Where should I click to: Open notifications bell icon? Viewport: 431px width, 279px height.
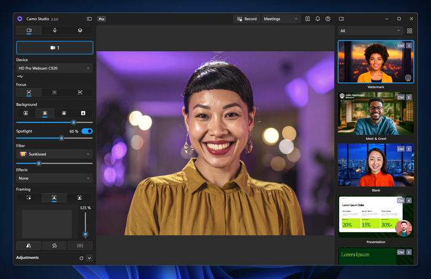click(318, 18)
